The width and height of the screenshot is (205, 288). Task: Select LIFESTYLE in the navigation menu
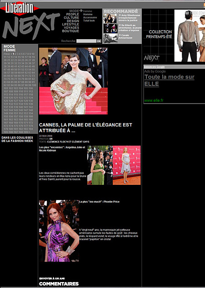coord(70,25)
